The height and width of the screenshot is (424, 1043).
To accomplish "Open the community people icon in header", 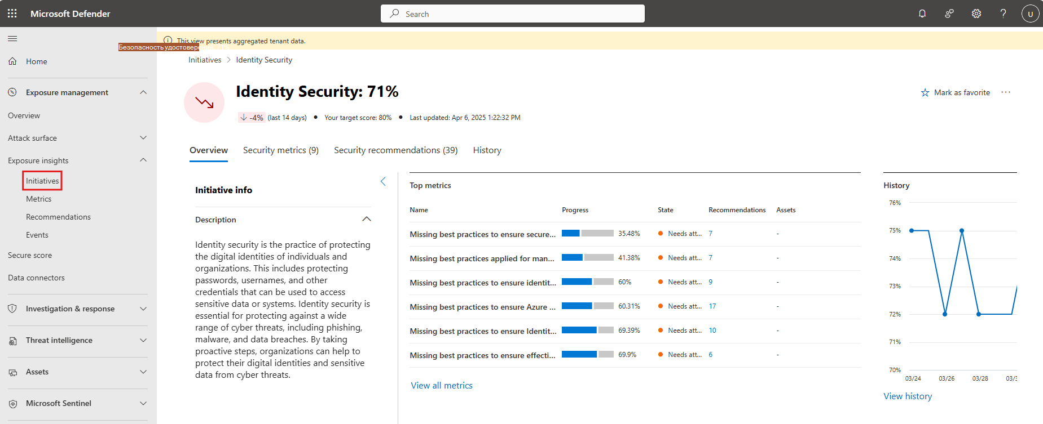I will coord(949,14).
